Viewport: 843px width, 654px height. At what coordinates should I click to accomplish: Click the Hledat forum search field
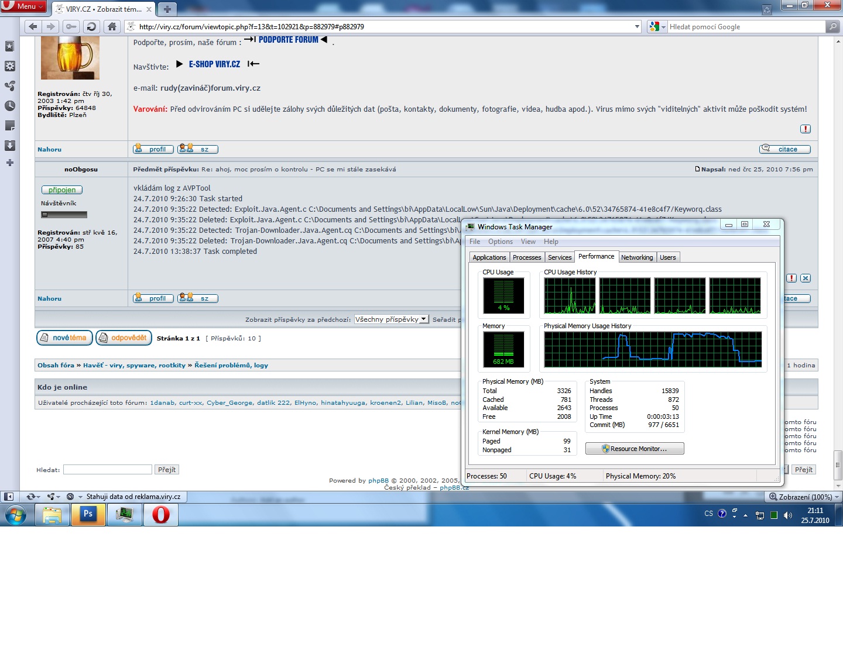108,470
